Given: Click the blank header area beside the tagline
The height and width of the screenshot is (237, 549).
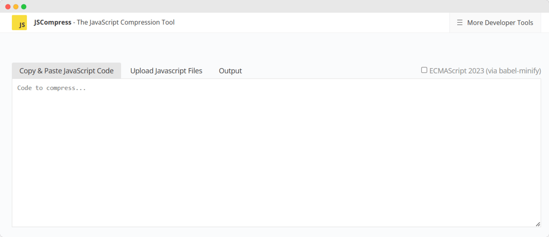Looking at the screenshot, I should point(310,23).
